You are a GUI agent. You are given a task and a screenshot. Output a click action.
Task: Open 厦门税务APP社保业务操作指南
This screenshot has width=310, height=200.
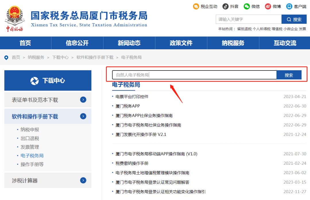(144, 115)
